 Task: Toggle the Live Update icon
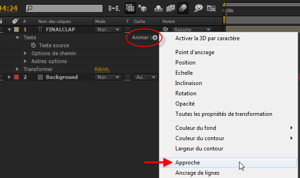coord(130,8)
